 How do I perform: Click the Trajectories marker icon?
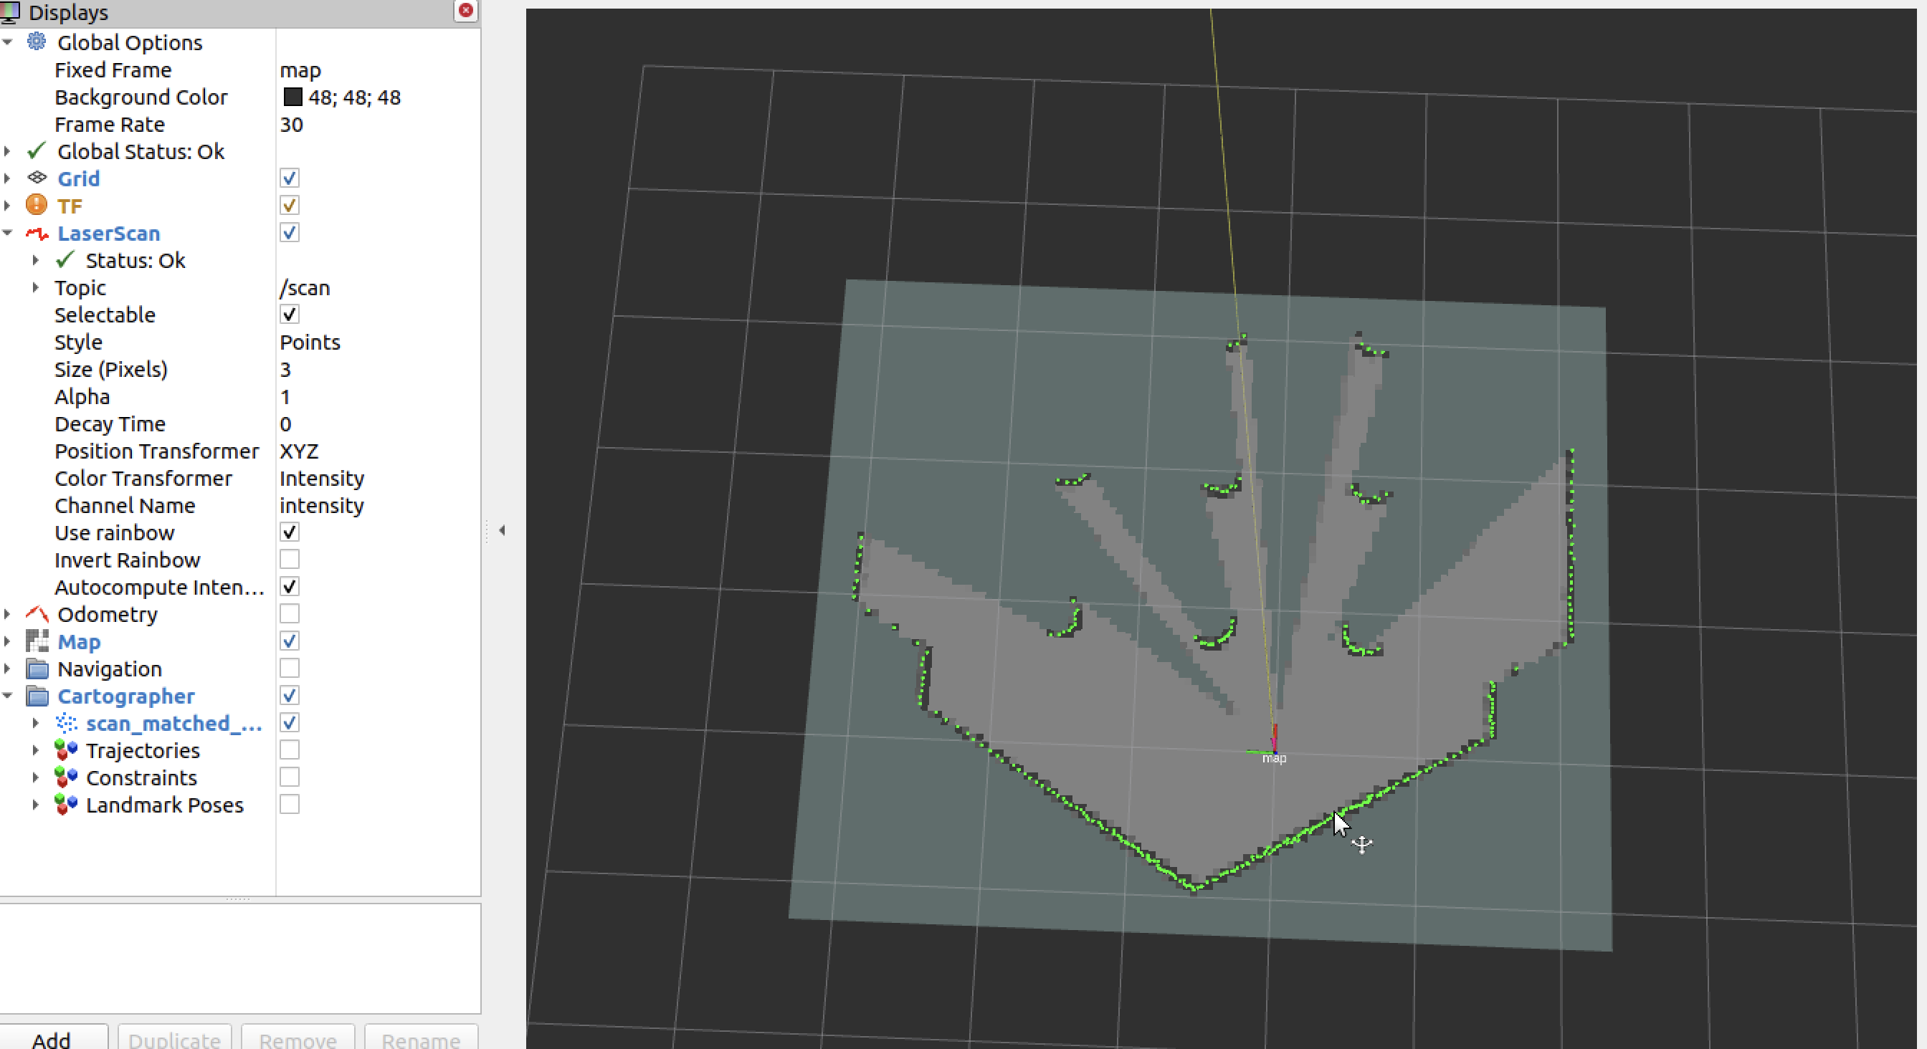66,750
